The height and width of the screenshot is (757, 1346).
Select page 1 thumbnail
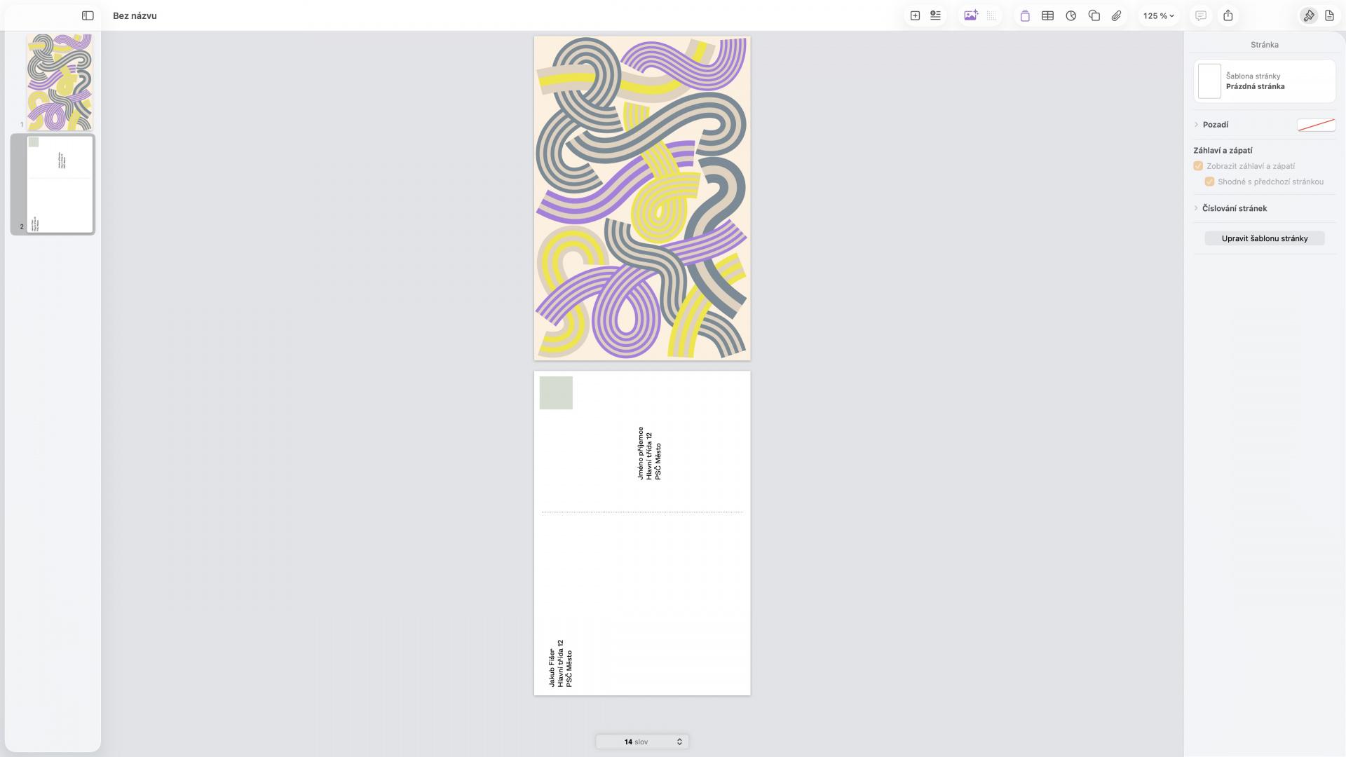pyautogui.click(x=60, y=82)
